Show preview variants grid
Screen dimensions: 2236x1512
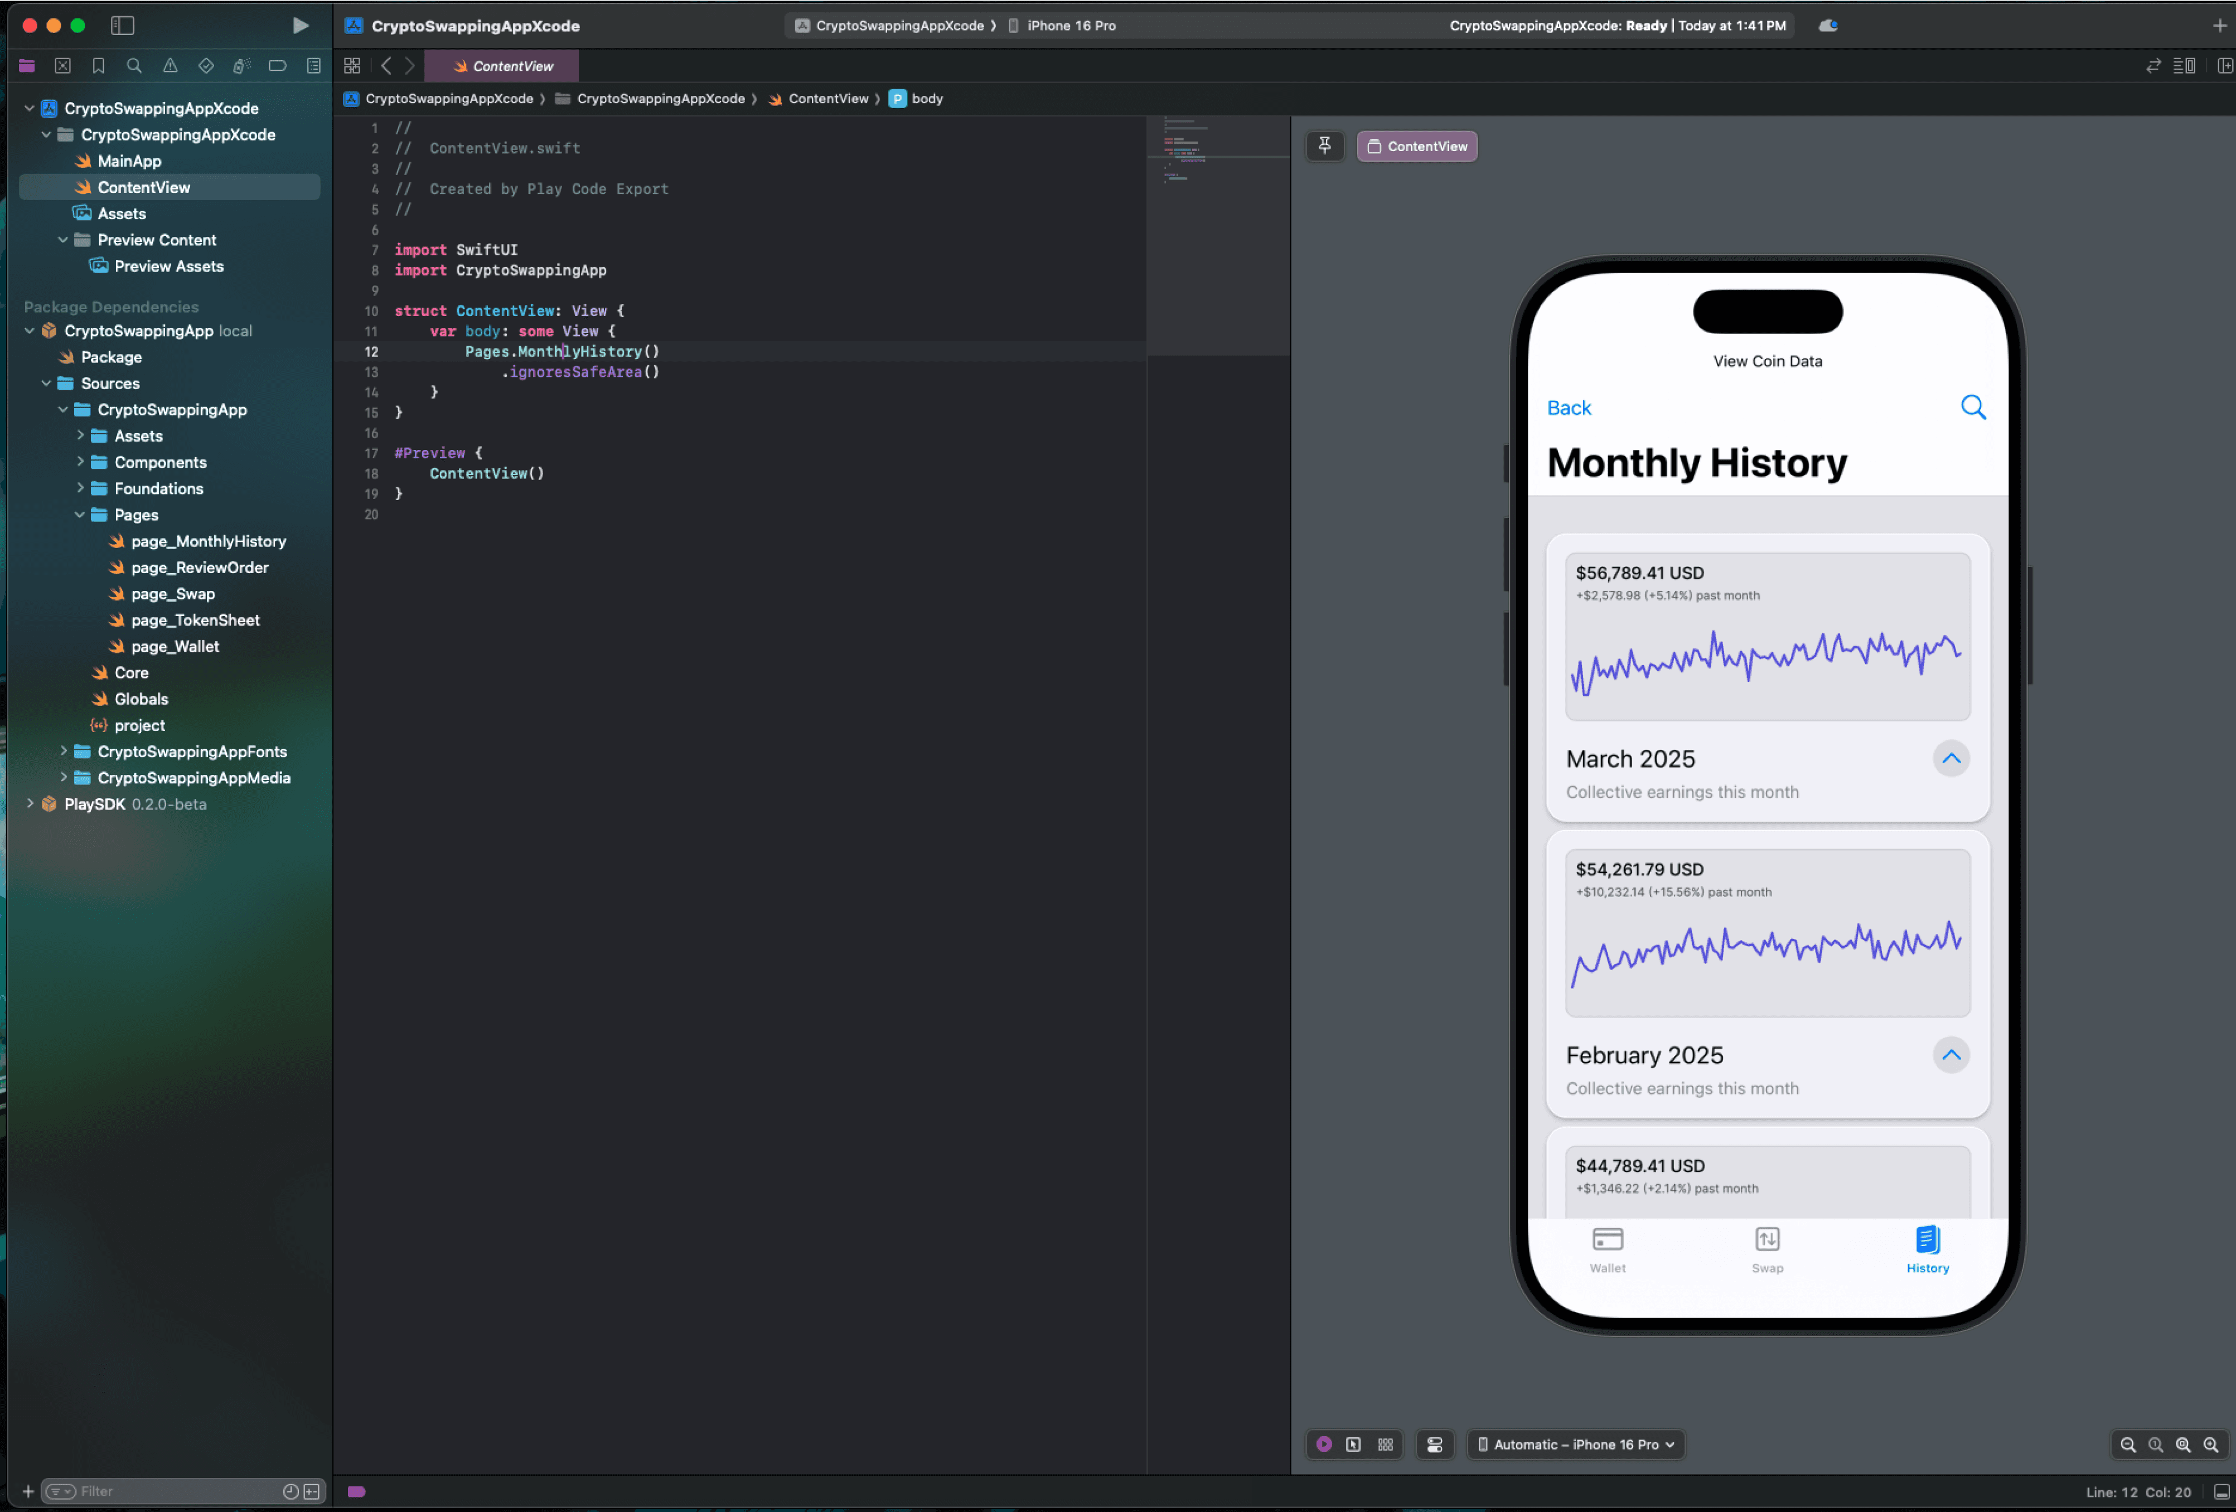(x=1386, y=1444)
